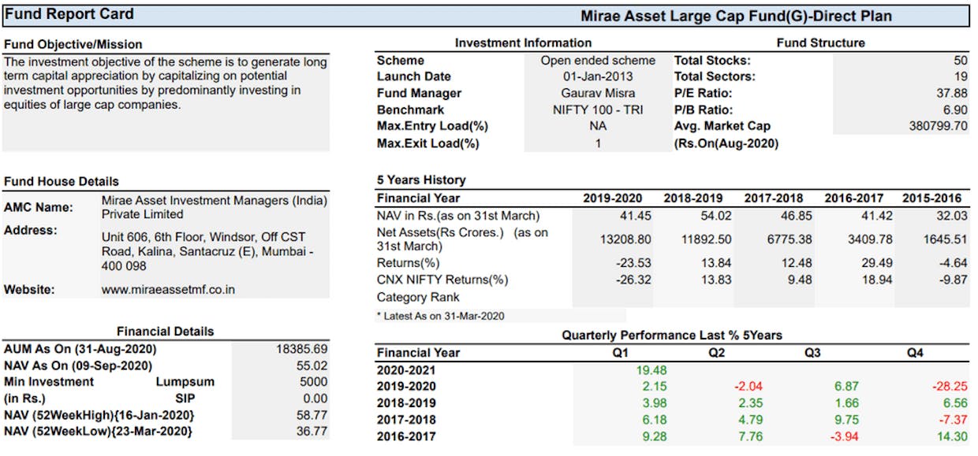Select AMC name Mirae Asset Investment Managers
This screenshot has width=978, height=456.
[214, 207]
